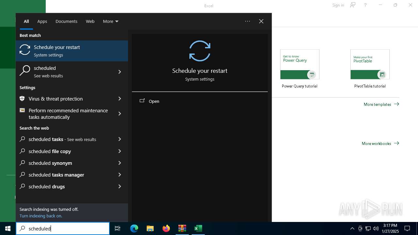418x235 pixels.
Task: Expand 'scheduled' web results arrow
Action: [120, 72]
